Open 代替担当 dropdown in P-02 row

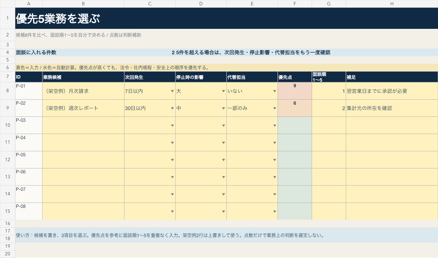pyautogui.click(x=275, y=108)
